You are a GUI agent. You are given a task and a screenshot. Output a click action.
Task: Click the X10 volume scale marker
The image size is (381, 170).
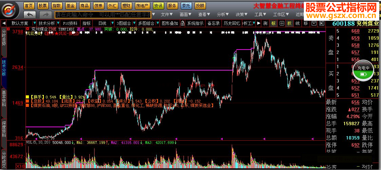(20, 166)
